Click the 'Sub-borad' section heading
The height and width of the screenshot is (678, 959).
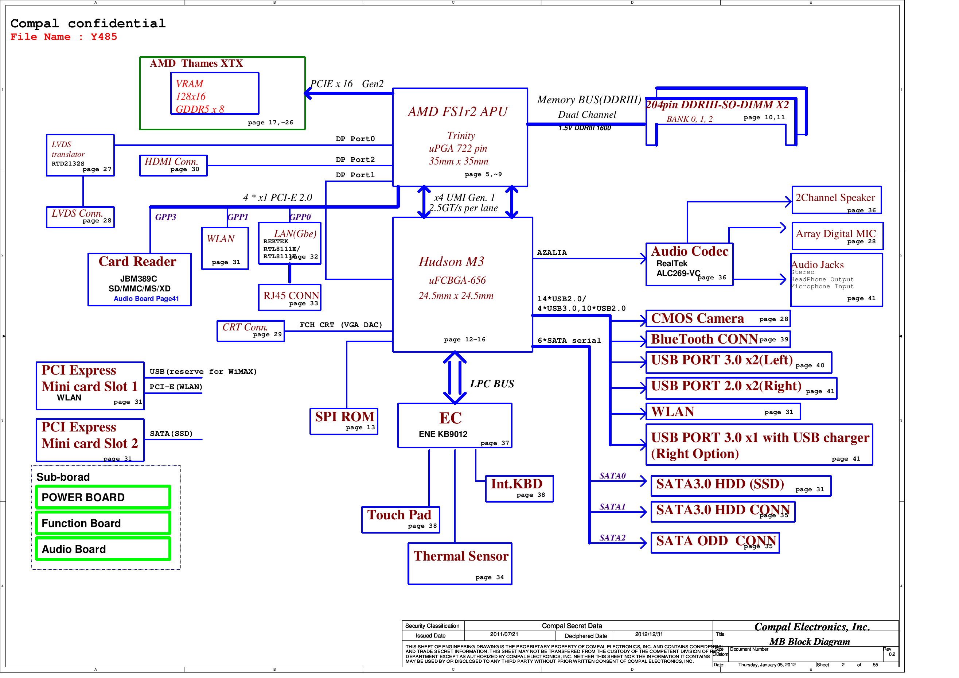[x=63, y=477]
